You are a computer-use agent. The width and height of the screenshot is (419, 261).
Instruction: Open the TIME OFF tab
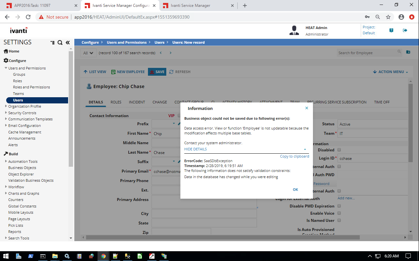(x=382, y=102)
